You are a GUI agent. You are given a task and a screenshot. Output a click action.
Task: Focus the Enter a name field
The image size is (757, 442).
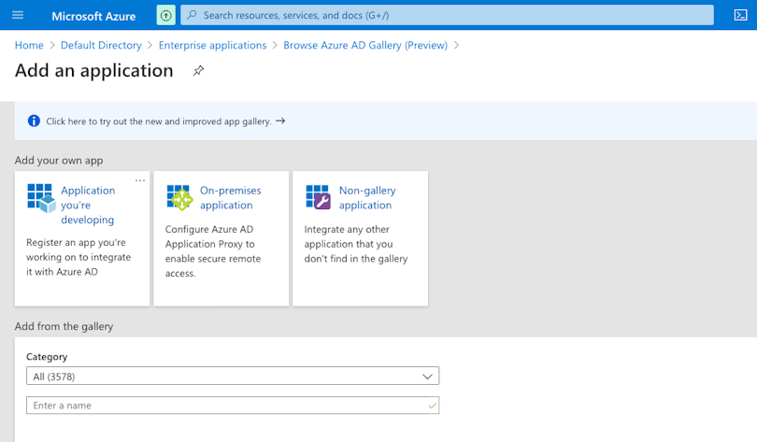233,406
